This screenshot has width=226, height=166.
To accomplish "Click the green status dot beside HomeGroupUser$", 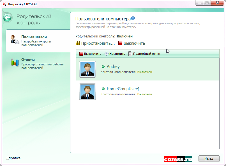I will 103,89.
